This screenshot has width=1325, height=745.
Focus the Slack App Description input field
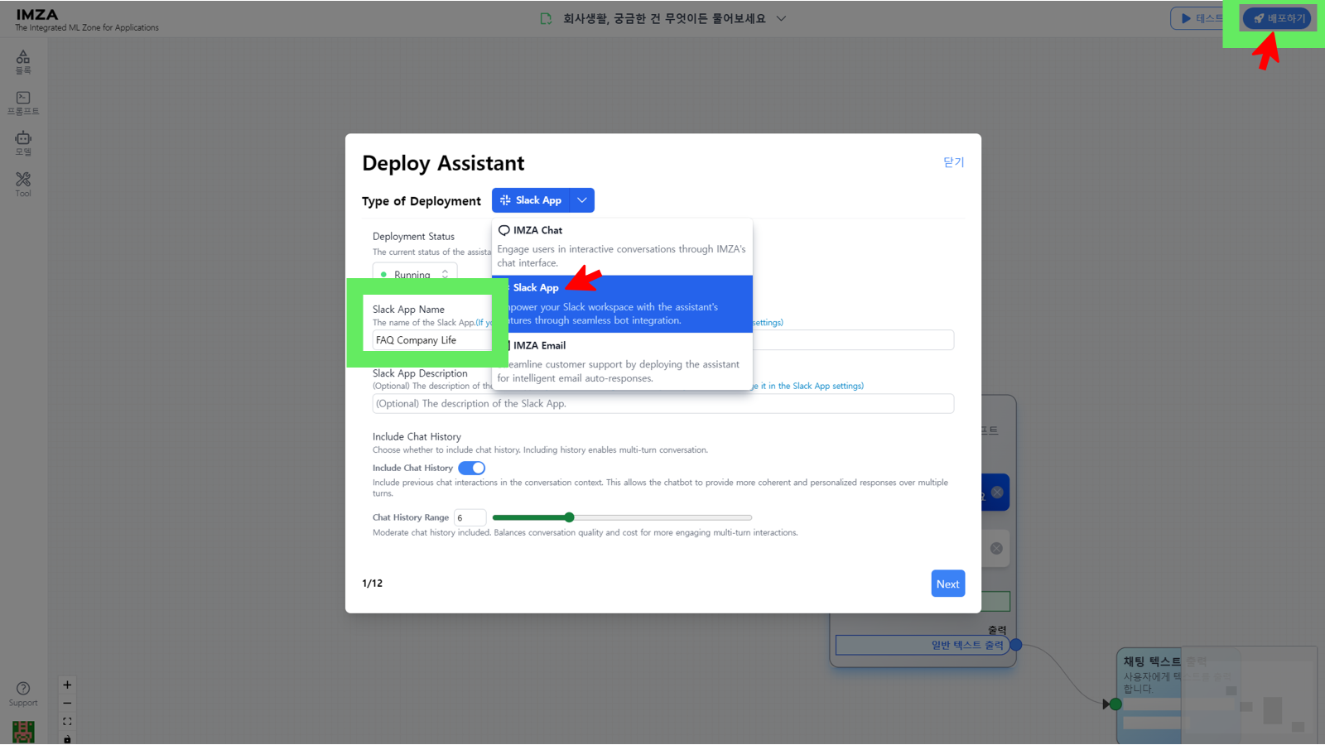[x=663, y=404]
